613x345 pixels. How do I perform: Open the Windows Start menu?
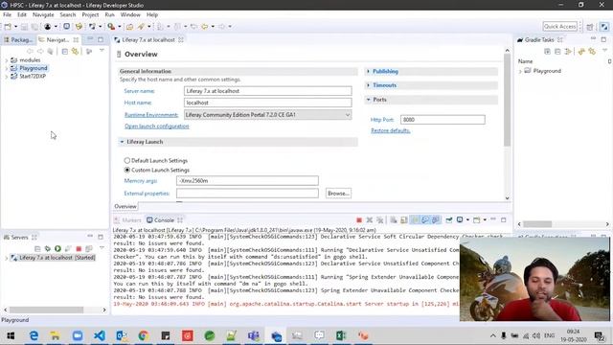click(x=11, y=335)
